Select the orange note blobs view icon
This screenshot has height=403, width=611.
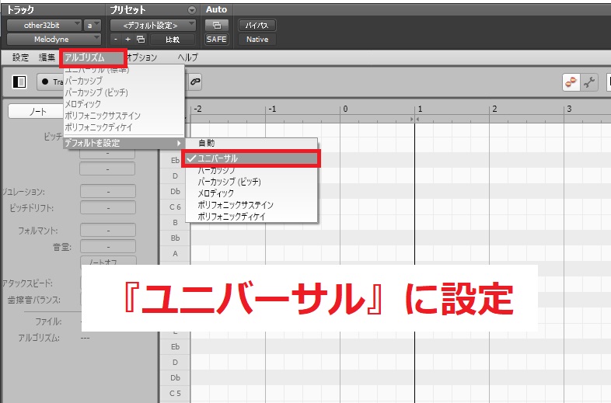(x=571, y=82)
